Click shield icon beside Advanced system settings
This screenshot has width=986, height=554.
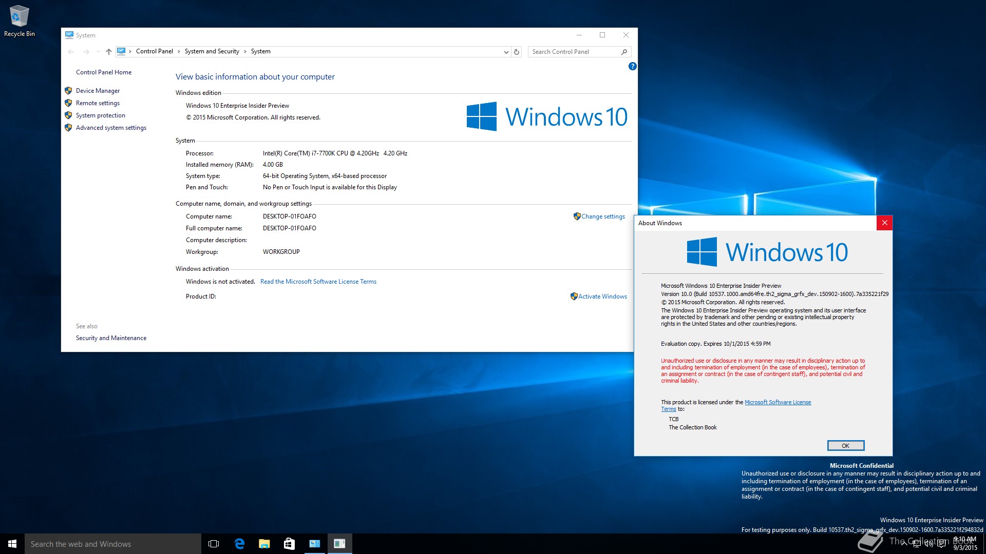tap(68, 127)
